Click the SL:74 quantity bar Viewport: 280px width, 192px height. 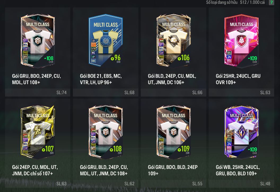[38, 92]
